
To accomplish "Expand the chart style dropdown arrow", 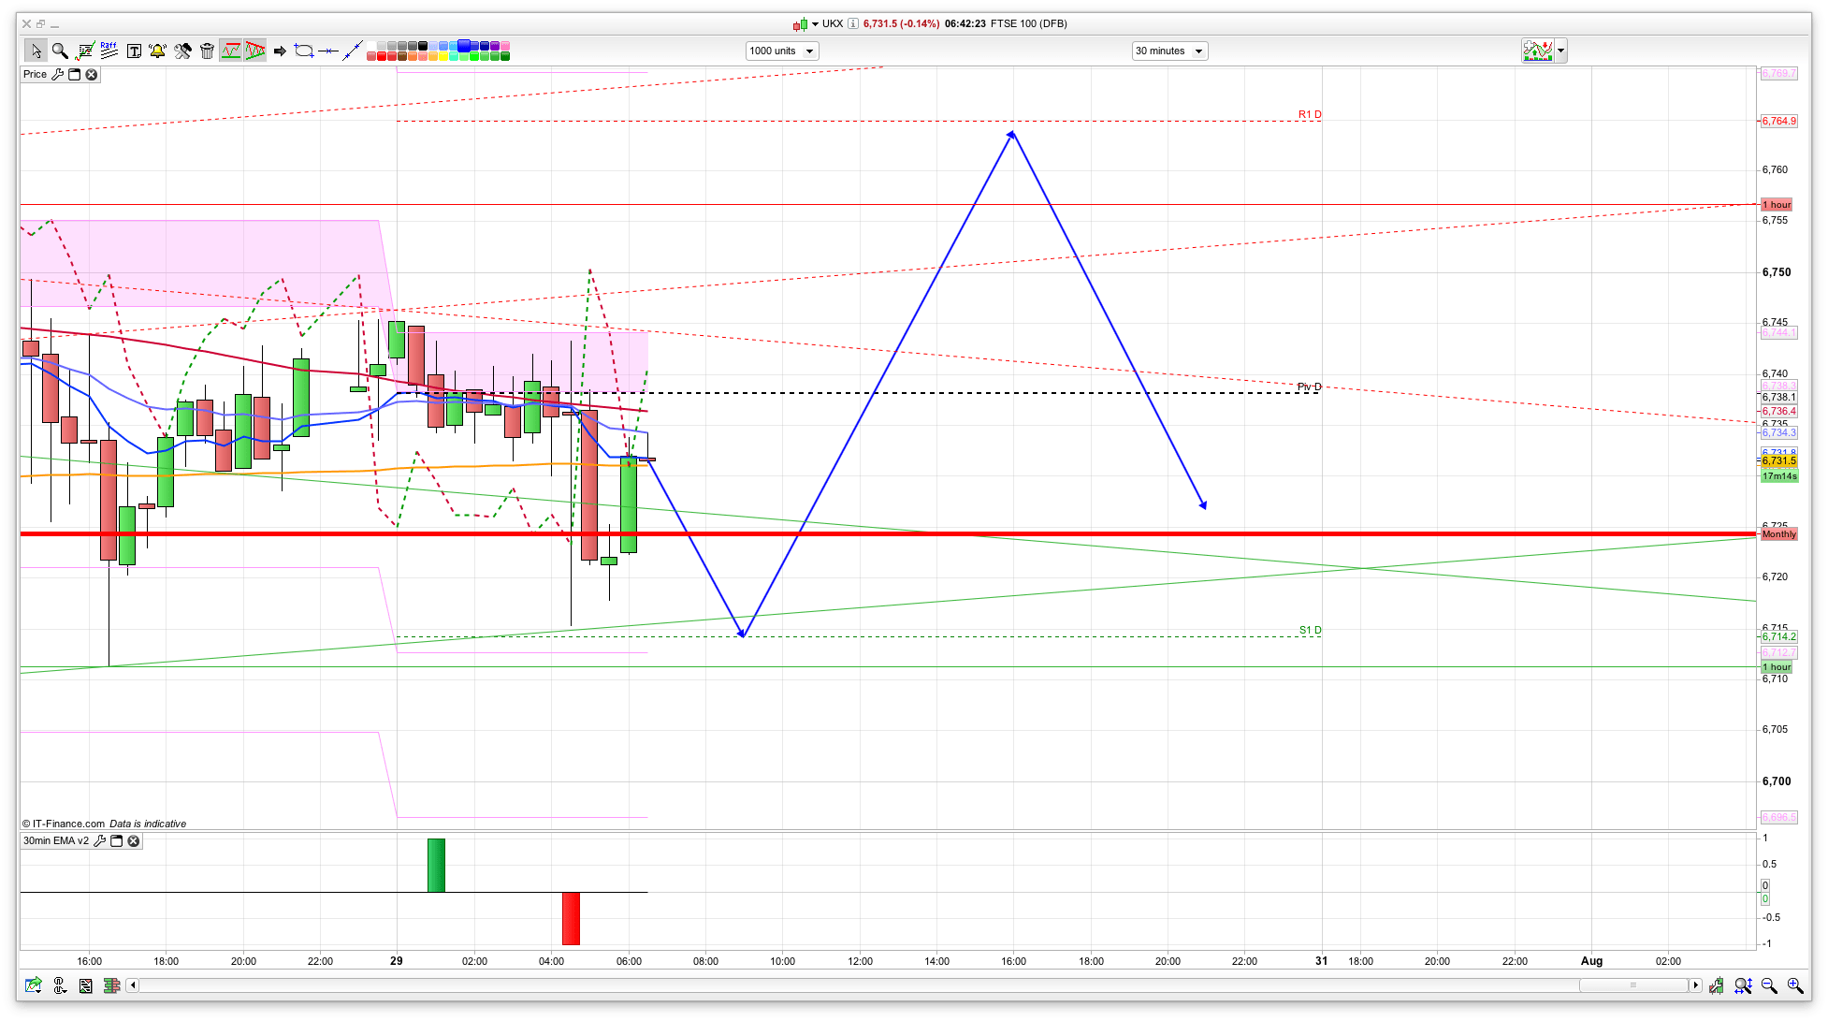I will click(x=1560, y=51).
